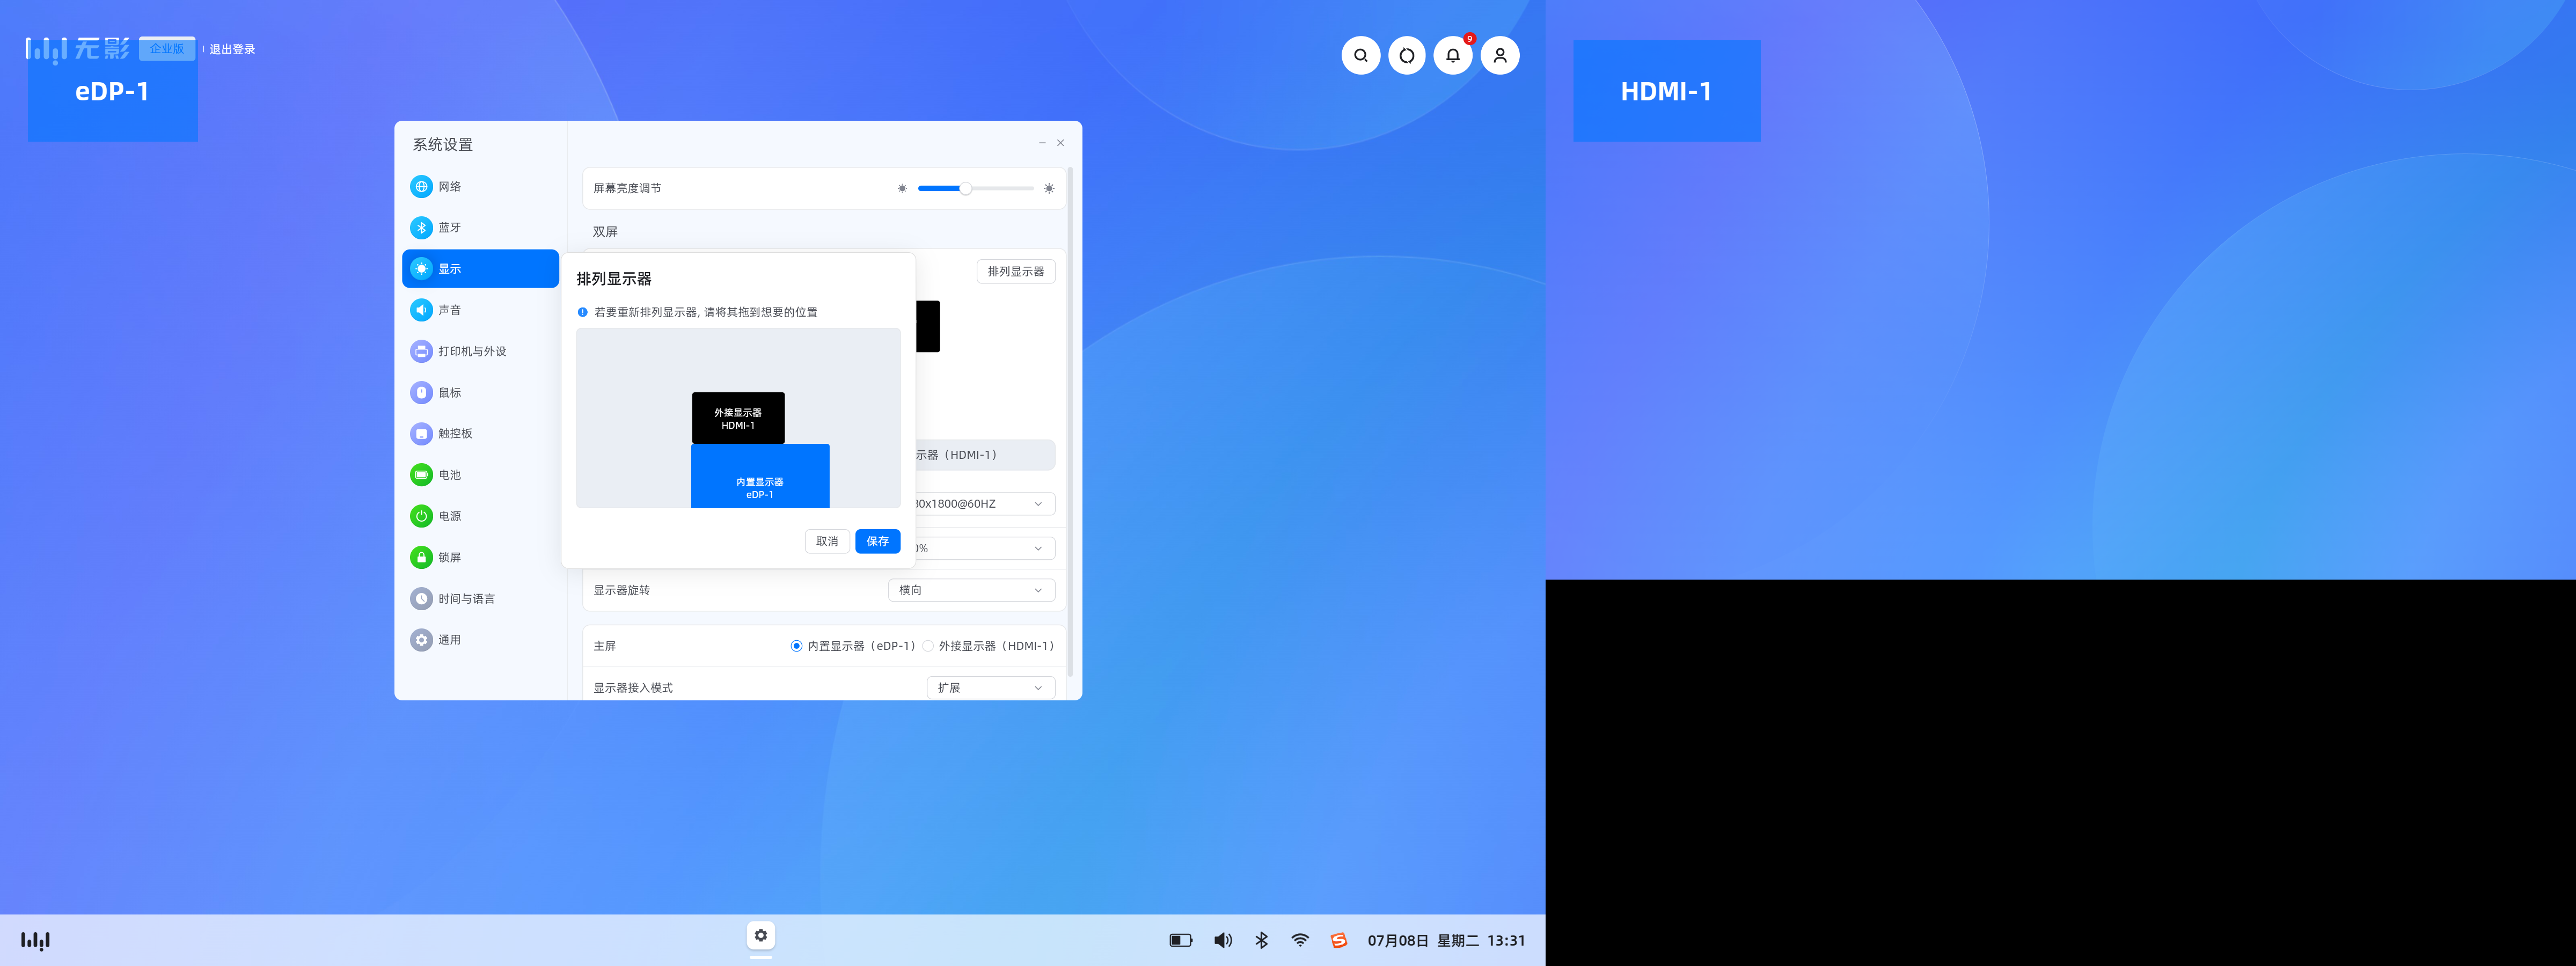The width and height of the screenshot is (2576, 966).
Task: Minimize the 系统设置 window
Action: pos(1042,143)
